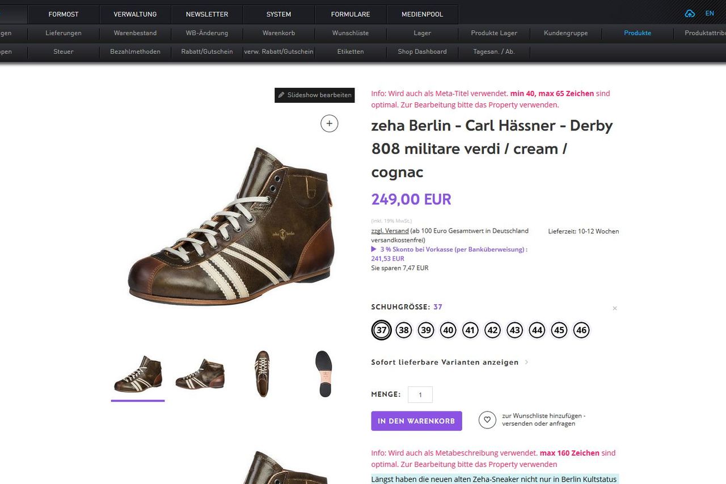Select the shoe sole thumbnail
Screen dimensions: 726x484
pos(323,374)
